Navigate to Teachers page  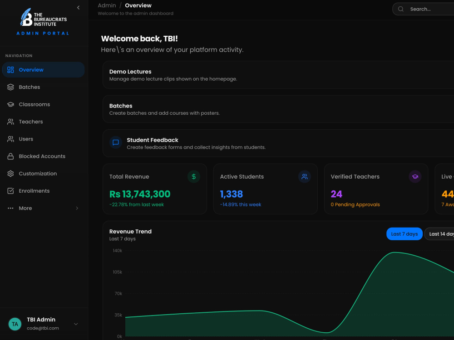click(x=44, y=121)
